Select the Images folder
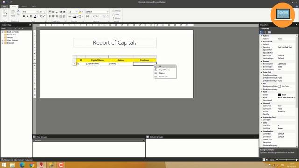The width and height of the screenshot is (299, 168). 10,37
